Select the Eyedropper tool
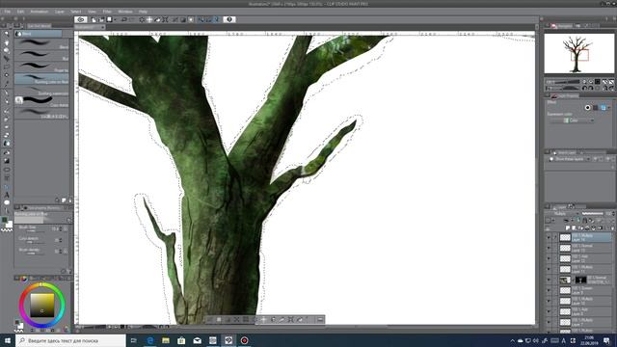The width and height of the screenshot is (617, 347). coord(7,84)
